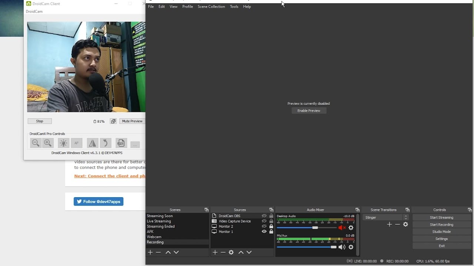Open Mic/Aux settings gear

351,247
